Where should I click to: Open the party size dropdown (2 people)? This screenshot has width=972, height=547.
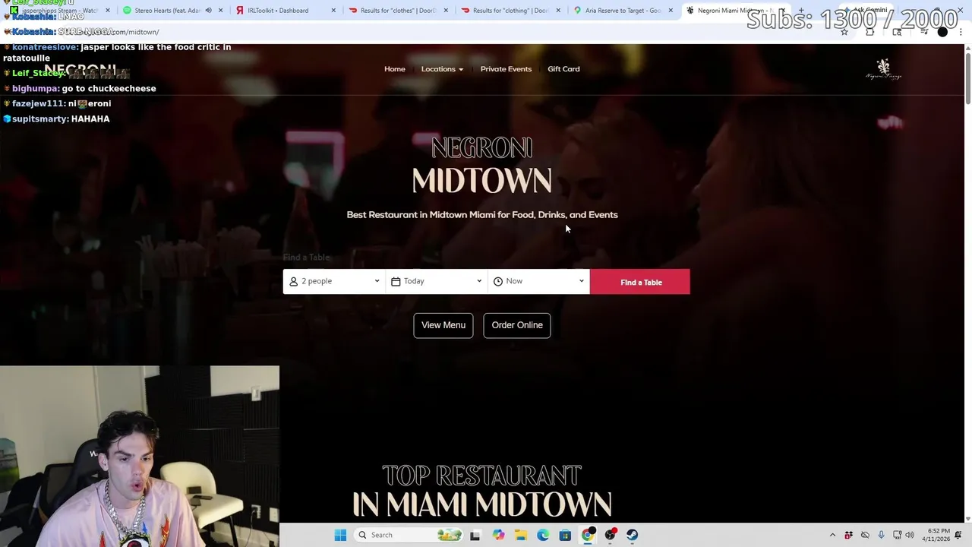pos(334,281)
